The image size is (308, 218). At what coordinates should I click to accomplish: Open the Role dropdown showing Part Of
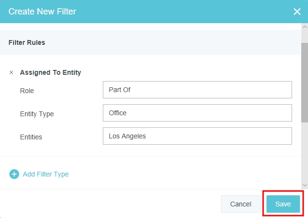(x=197, y=90)
